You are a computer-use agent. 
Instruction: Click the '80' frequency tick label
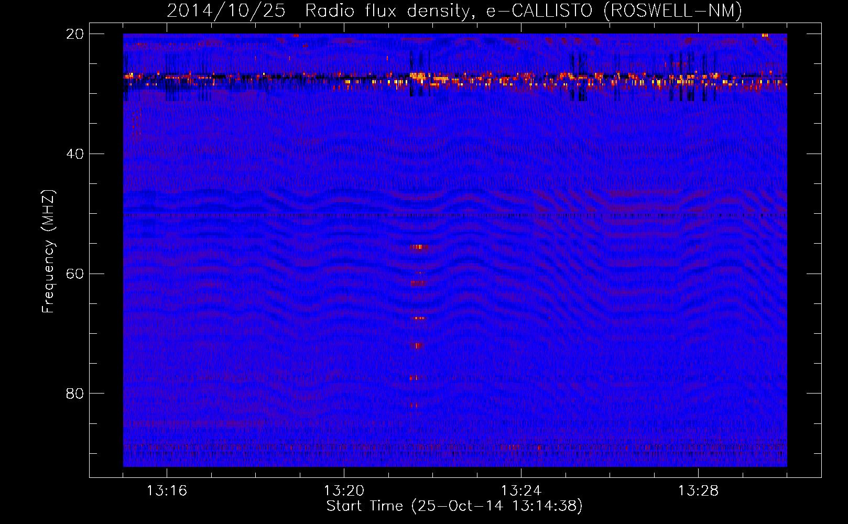pos(75,394)
